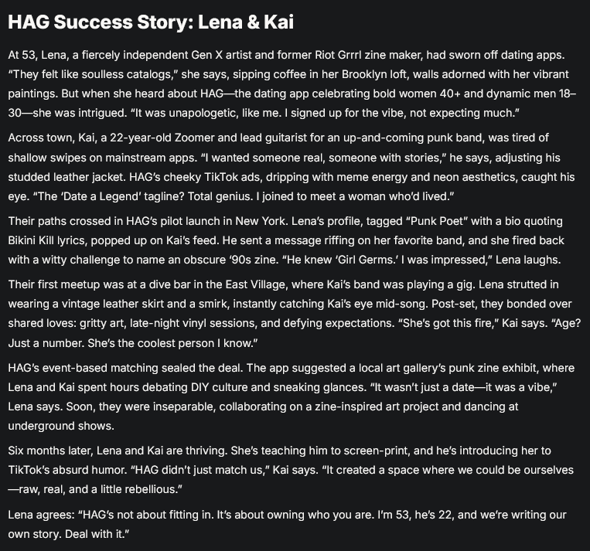Click the paragraph starting 'At 53, Lena'

292,84
